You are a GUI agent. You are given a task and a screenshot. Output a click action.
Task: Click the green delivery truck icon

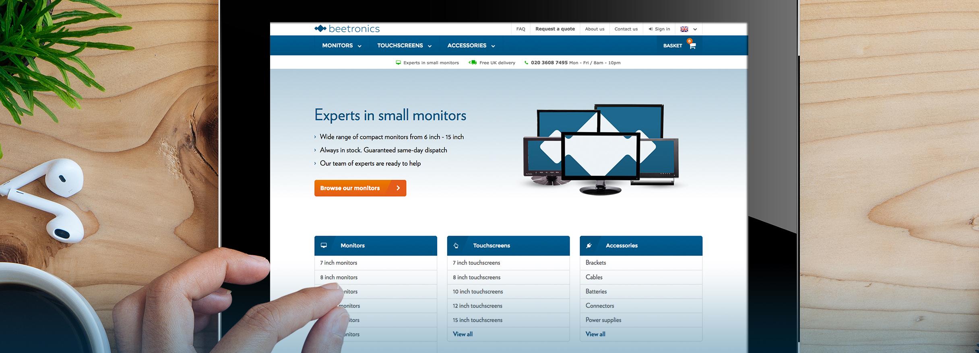pos(473,62)
